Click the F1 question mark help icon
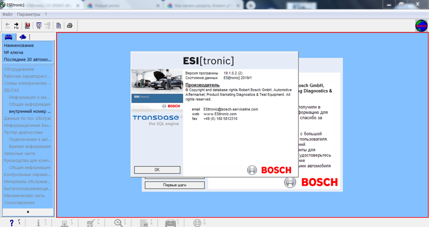 point(11,223)
